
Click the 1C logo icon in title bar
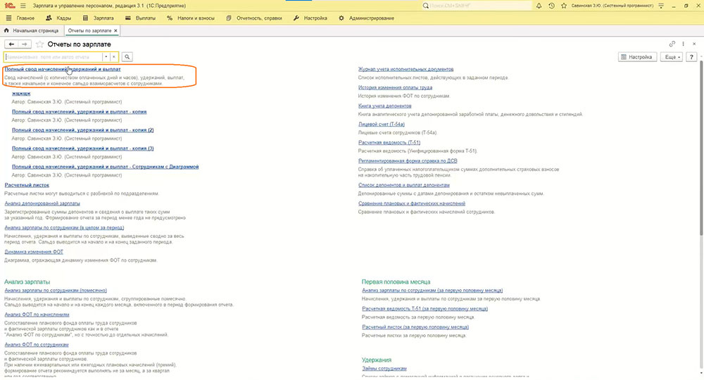pyautogui.click(x=9, y=6)
